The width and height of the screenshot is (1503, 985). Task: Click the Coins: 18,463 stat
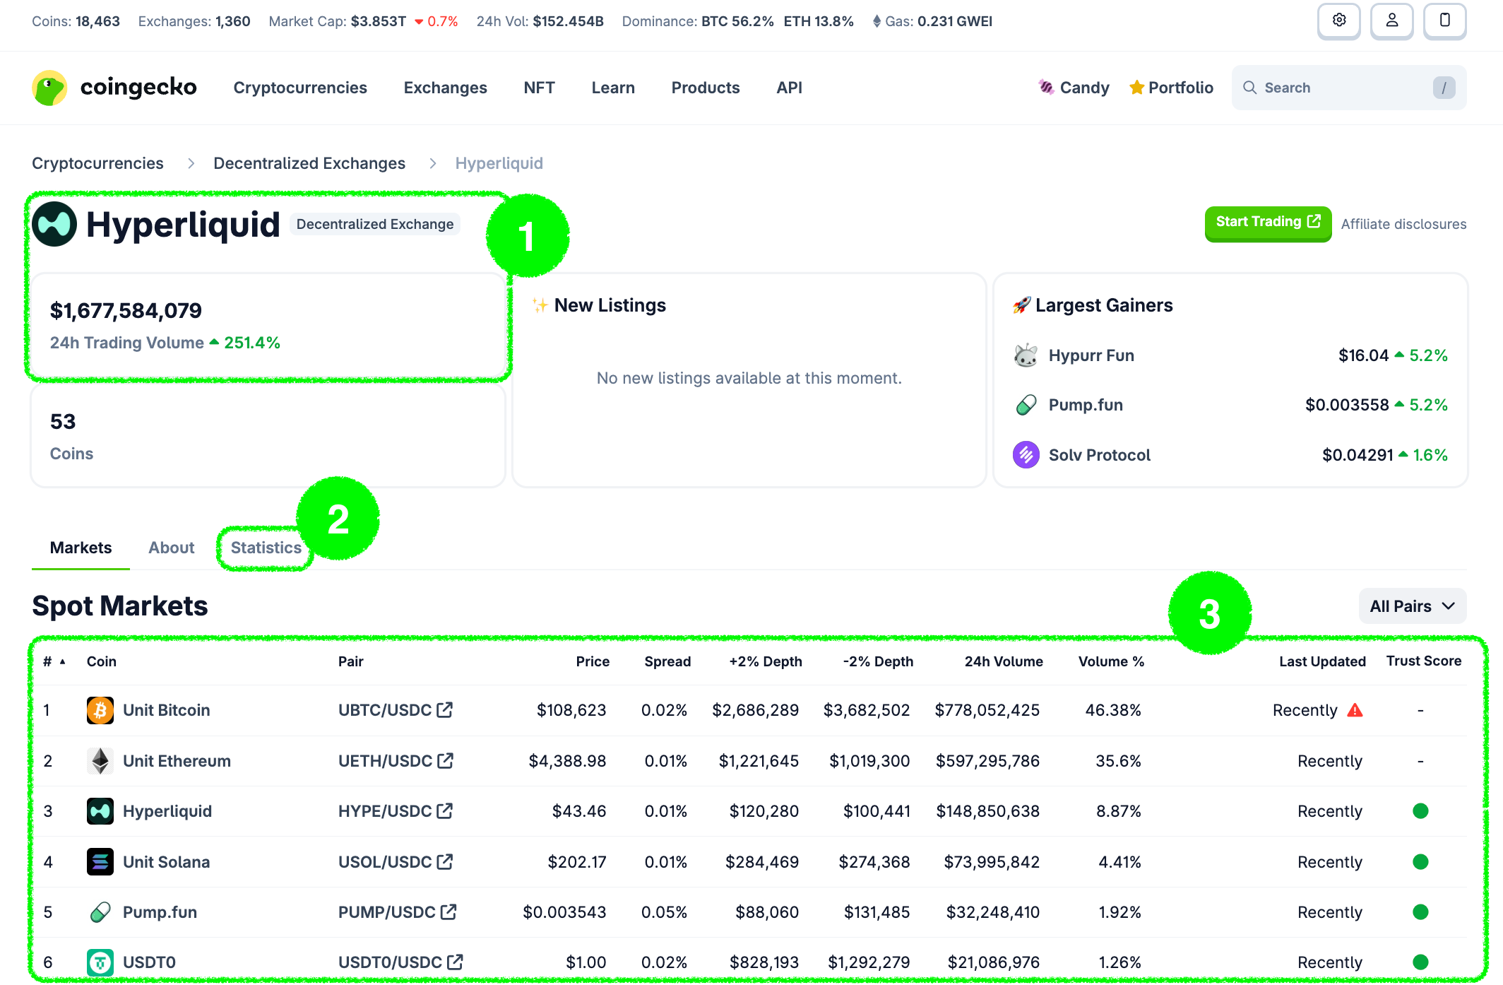(x=76, y=21)
